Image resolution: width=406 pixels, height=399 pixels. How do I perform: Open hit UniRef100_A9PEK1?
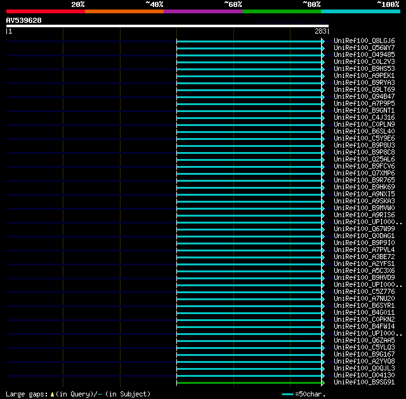click(364, 76)
